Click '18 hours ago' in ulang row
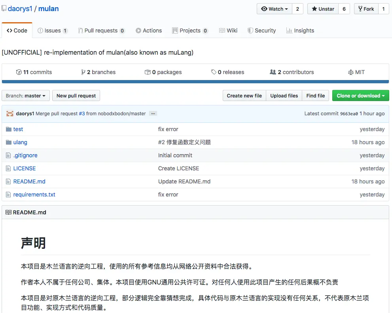Image resolution: width=392 pixels, height=313 pixels. click(368, 142)
